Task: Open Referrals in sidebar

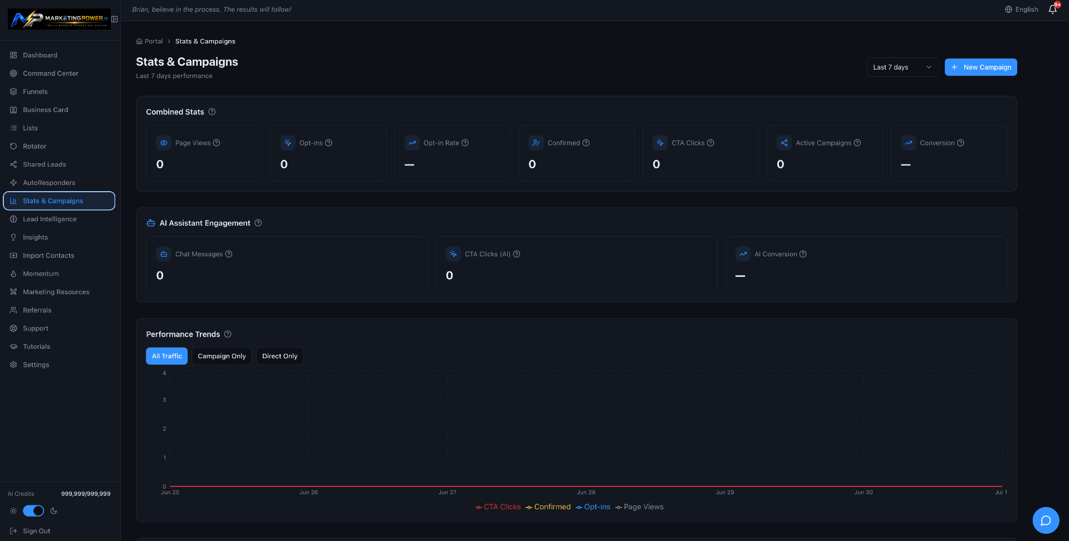Action: (x=59, y=310)
